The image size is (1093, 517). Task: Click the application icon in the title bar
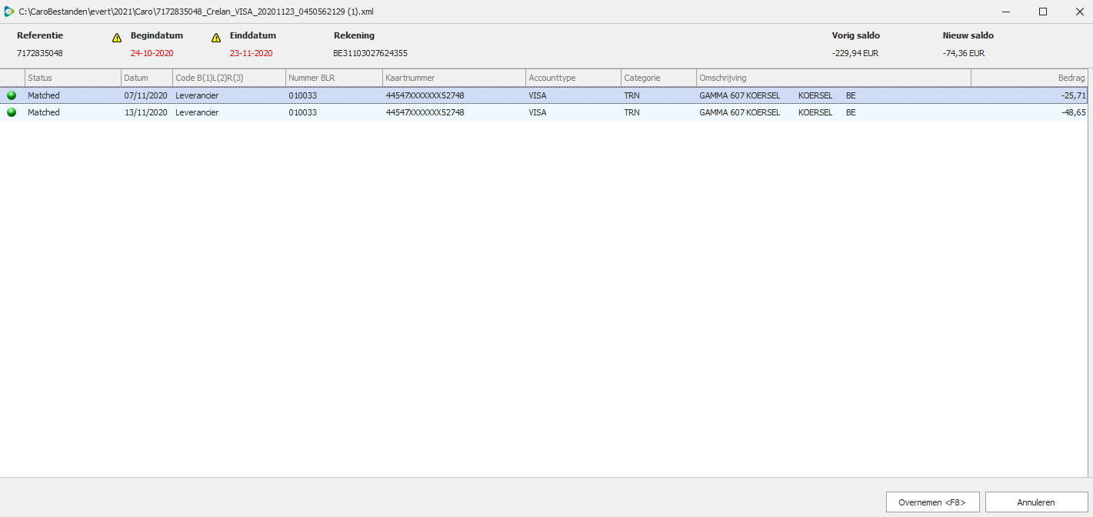coord(8,12)
